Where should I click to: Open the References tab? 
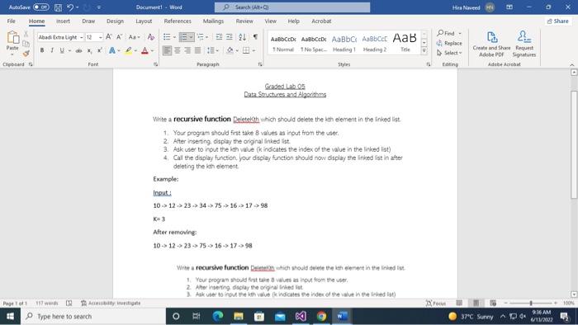178,21
